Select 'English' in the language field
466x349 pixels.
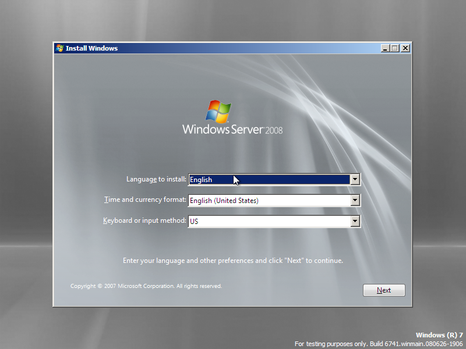coord(233,179)
